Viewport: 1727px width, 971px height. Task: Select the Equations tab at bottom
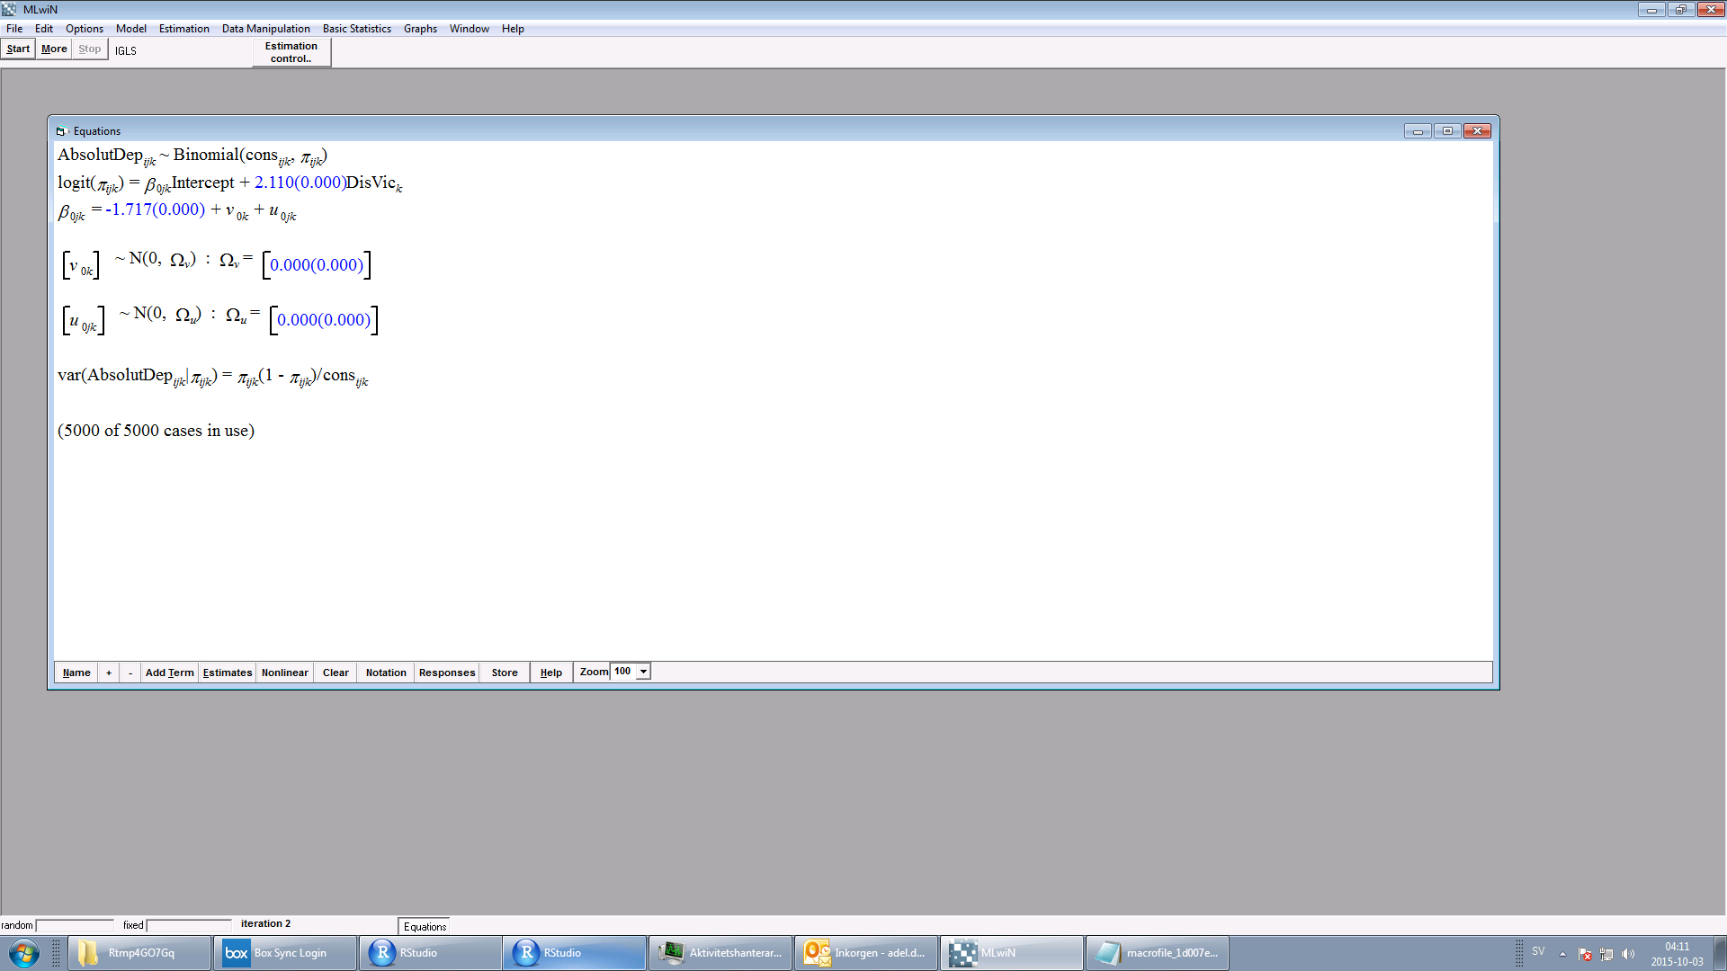click(x=425, y=926)
